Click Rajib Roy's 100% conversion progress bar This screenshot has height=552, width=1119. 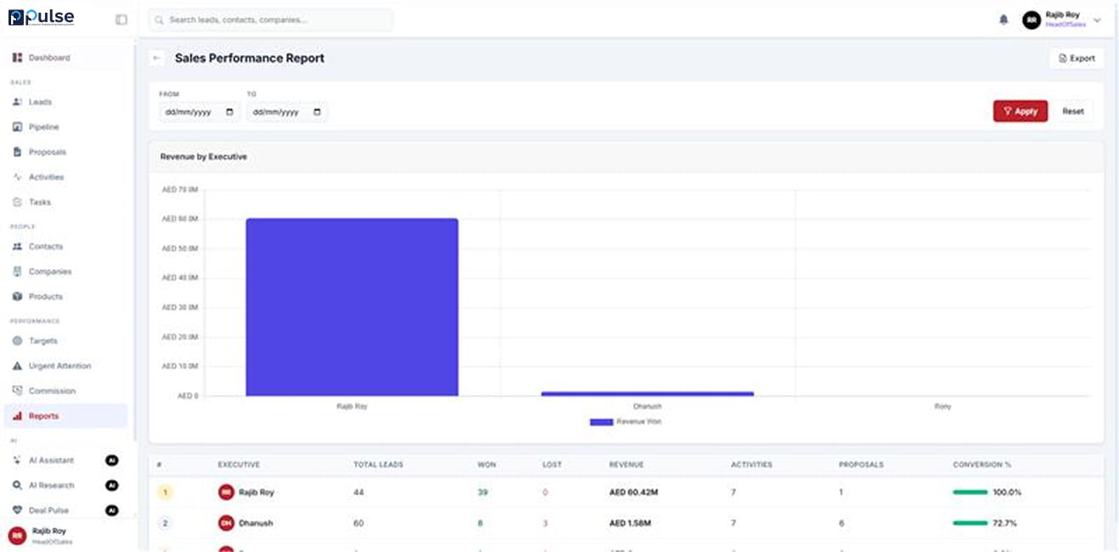pyautogui.click(x=970, y=493)
